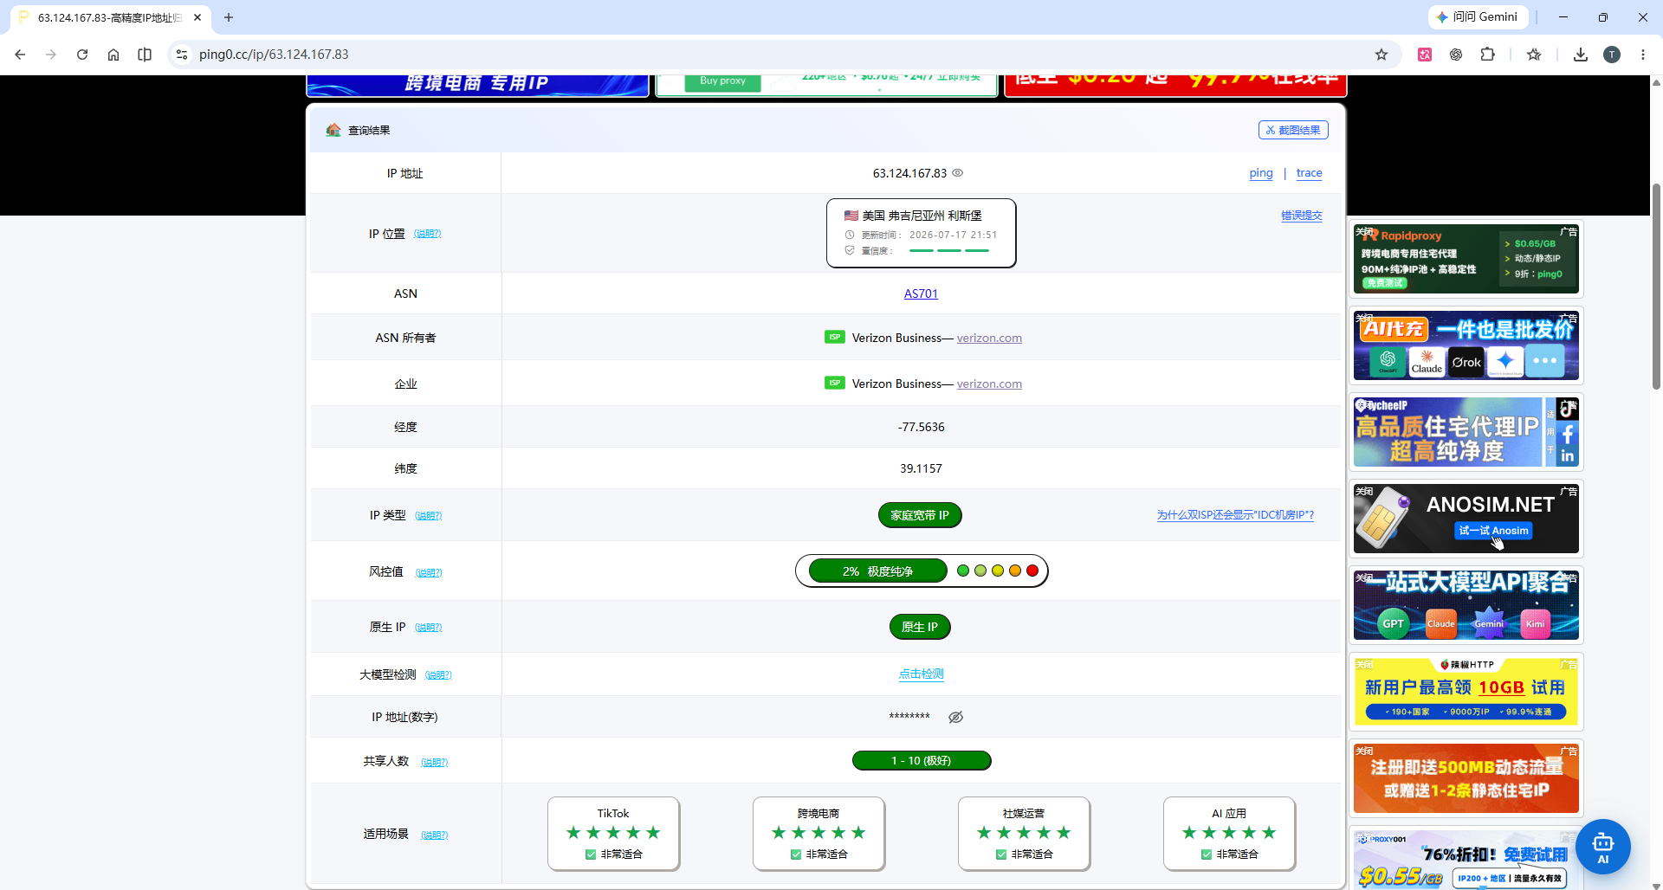1663x890 pixels.
Task: Ask Gemini button in title bar
Action: tap(1478, 16)
